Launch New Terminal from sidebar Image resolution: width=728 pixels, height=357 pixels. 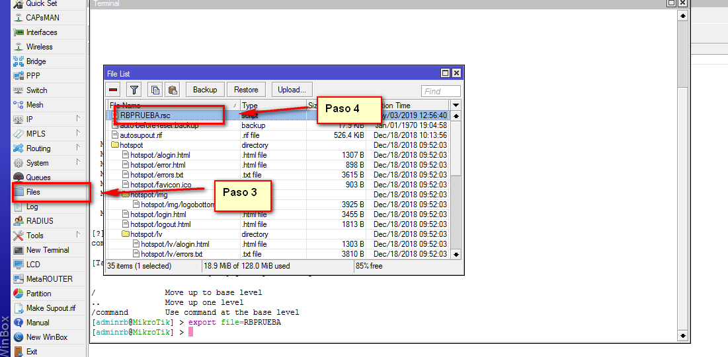pyautogui.click(x=47, y=250)
